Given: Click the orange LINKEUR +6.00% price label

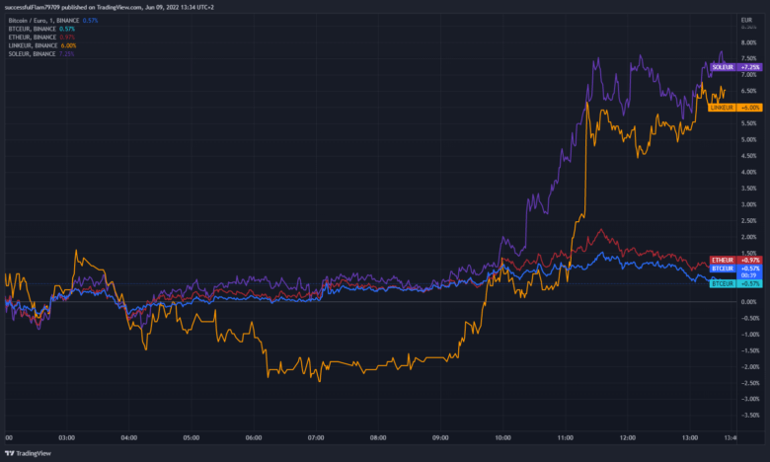Looking at the screenshot, I should click(735, 108).
